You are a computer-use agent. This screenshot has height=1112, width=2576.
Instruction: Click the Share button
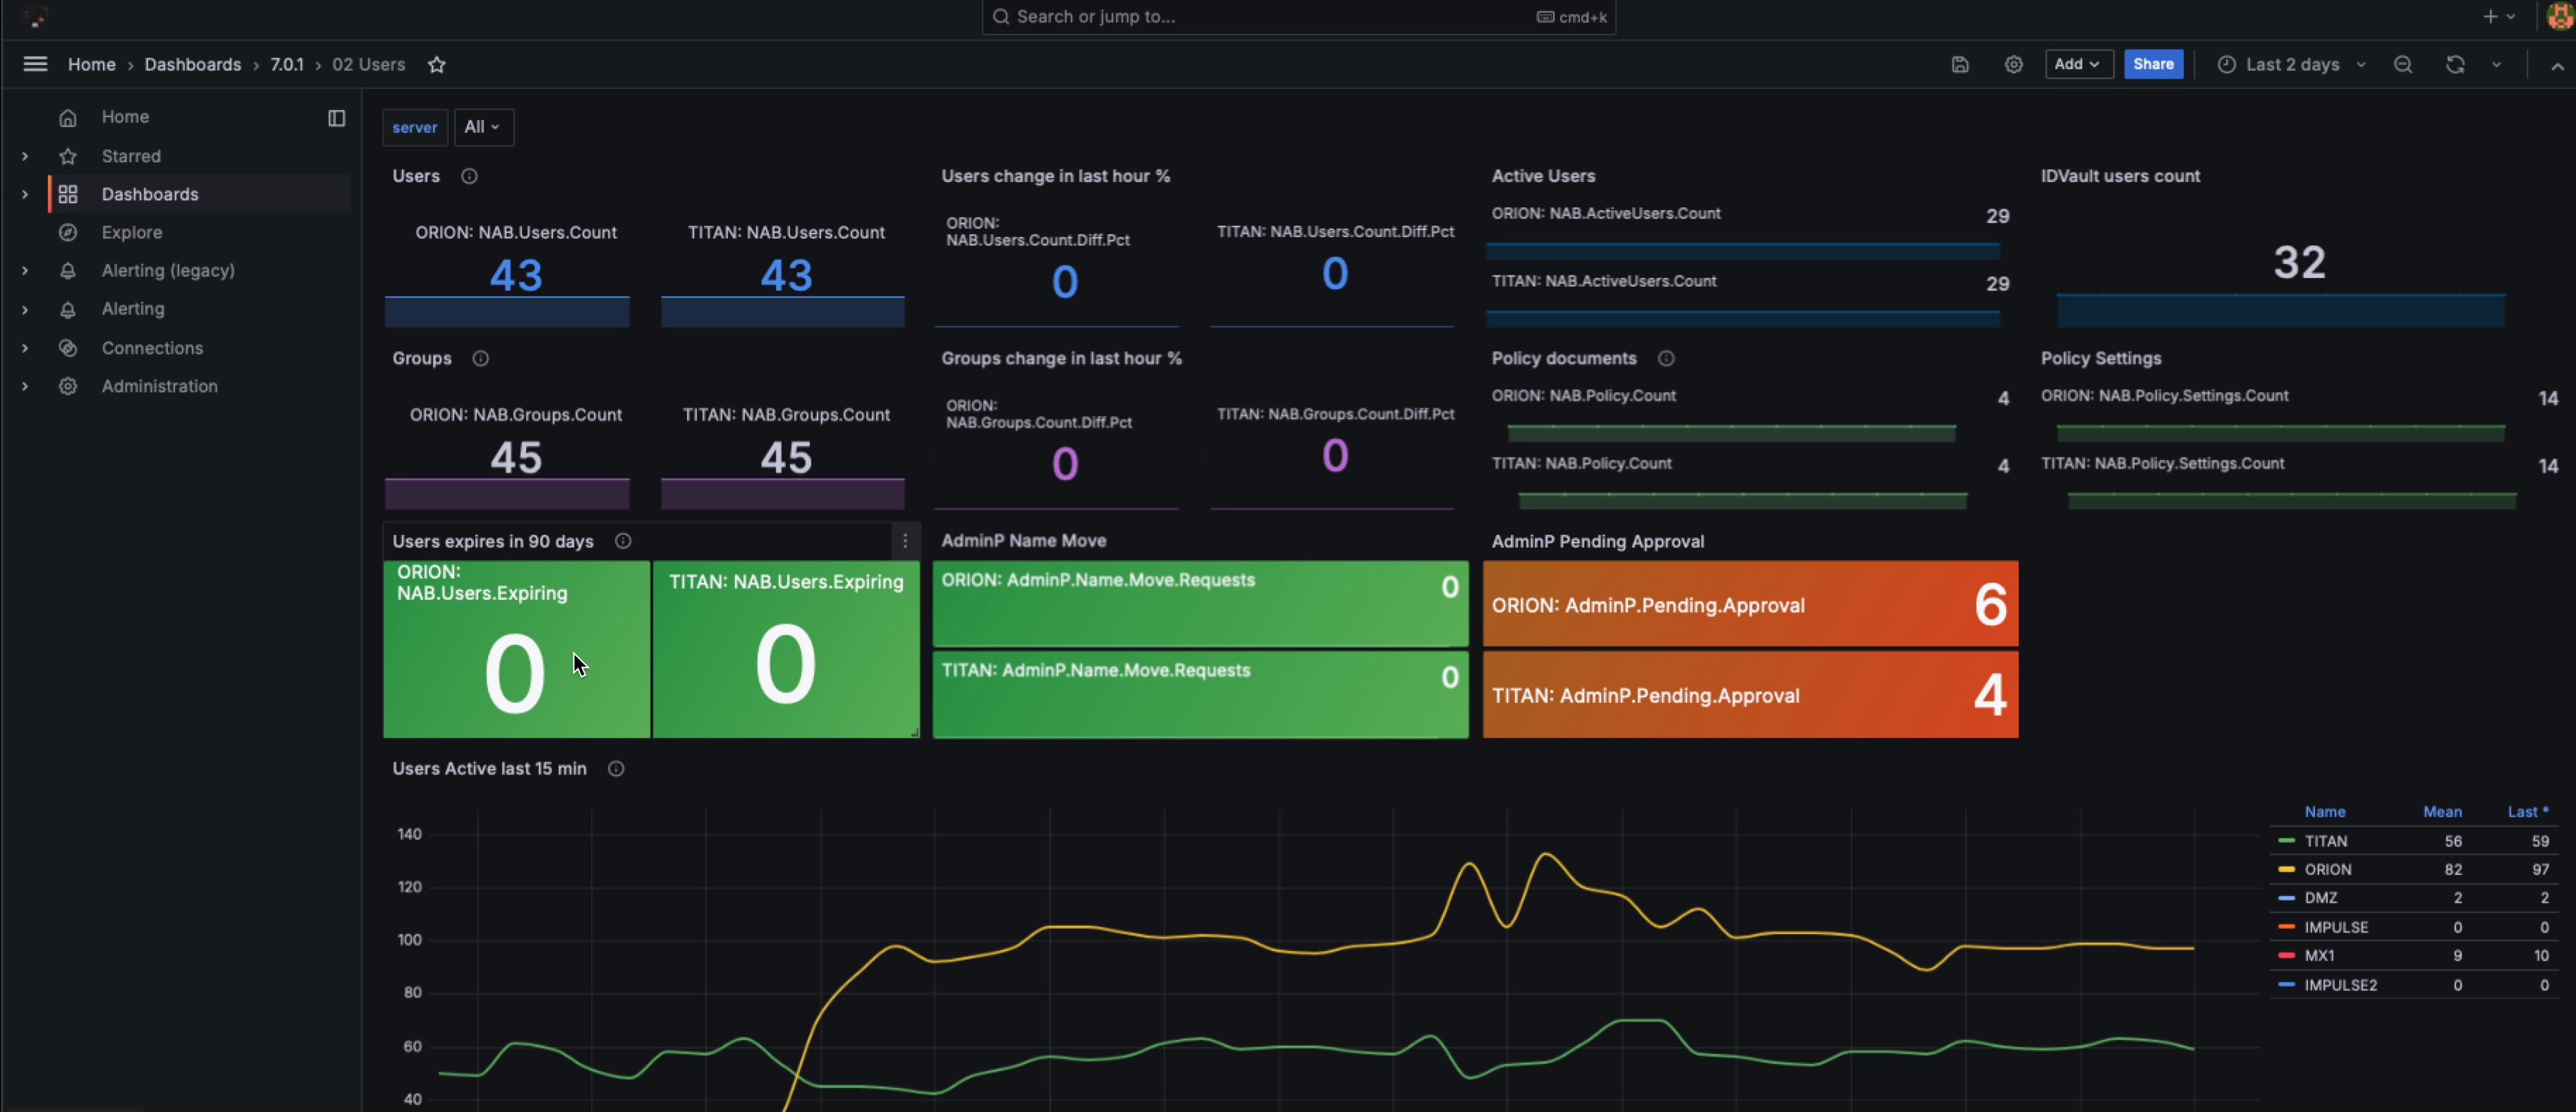[x=2153, y=64]
